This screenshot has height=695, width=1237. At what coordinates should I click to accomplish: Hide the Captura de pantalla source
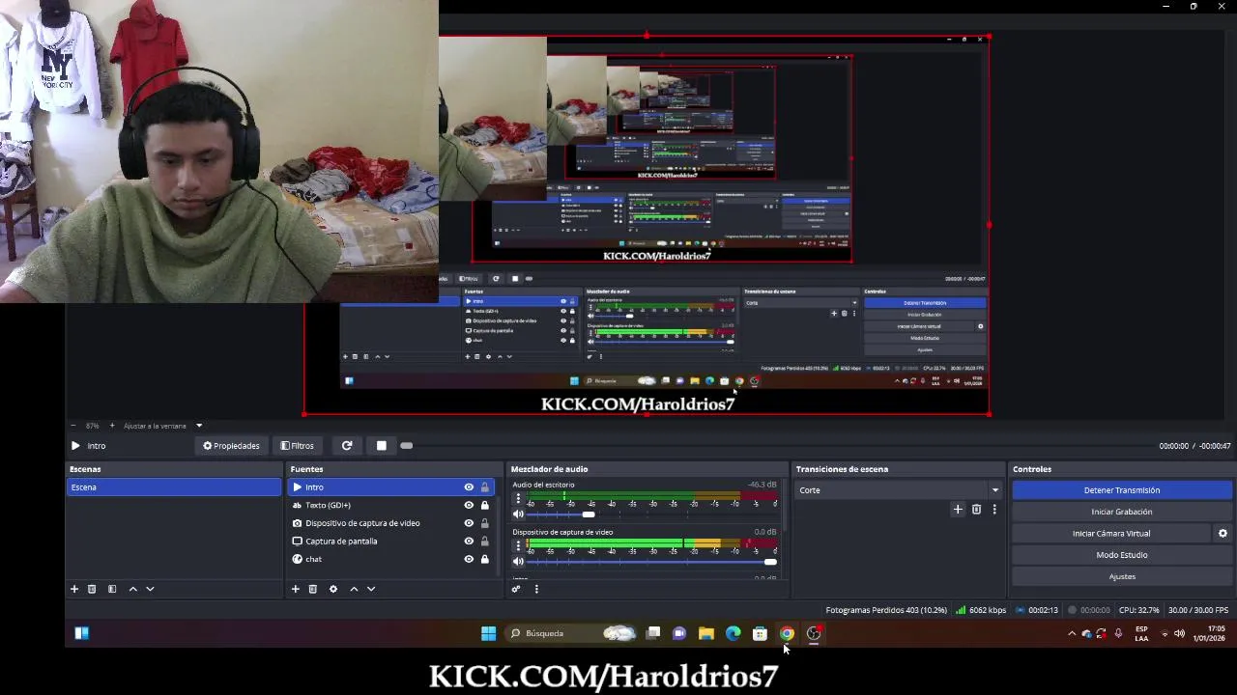click(469, 542)
